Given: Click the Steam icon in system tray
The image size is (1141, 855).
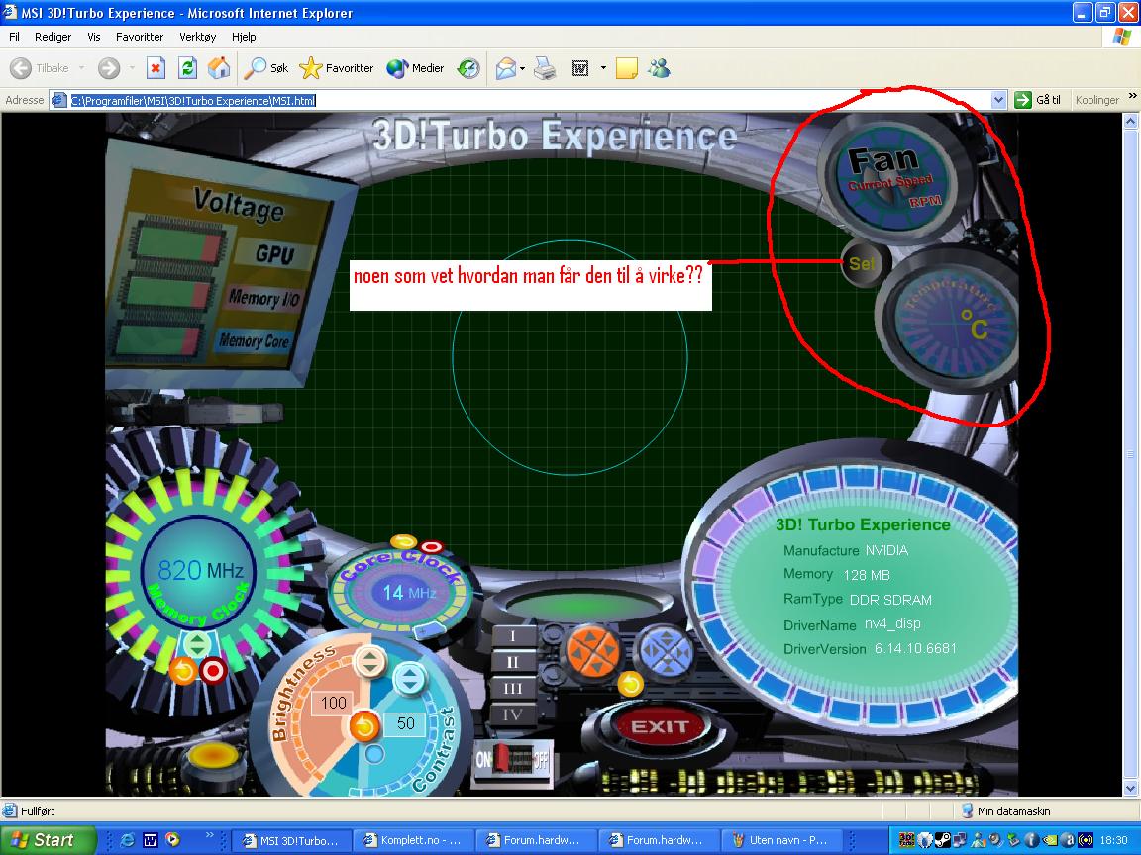Looking at the screenshot, I should tap(942, 840).
